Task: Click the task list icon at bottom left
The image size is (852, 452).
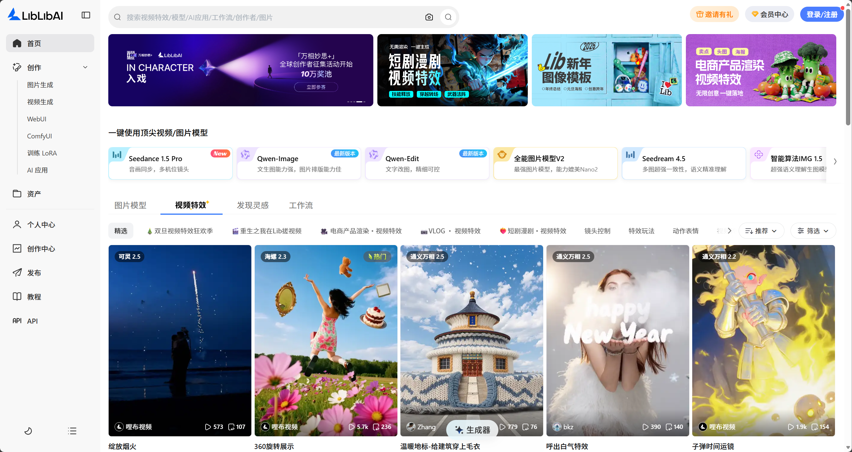Action: [72, 431]
